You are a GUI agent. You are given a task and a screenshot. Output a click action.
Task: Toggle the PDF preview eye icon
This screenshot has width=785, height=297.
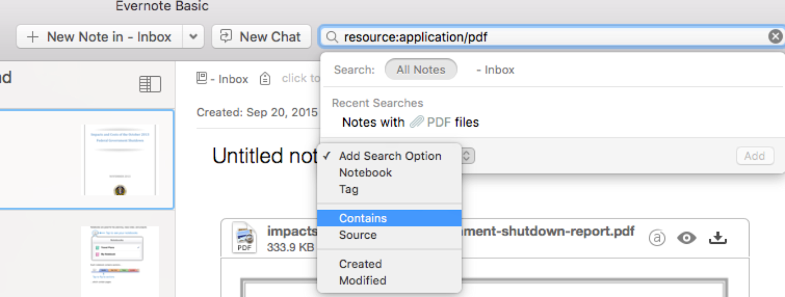pos(686,238)
